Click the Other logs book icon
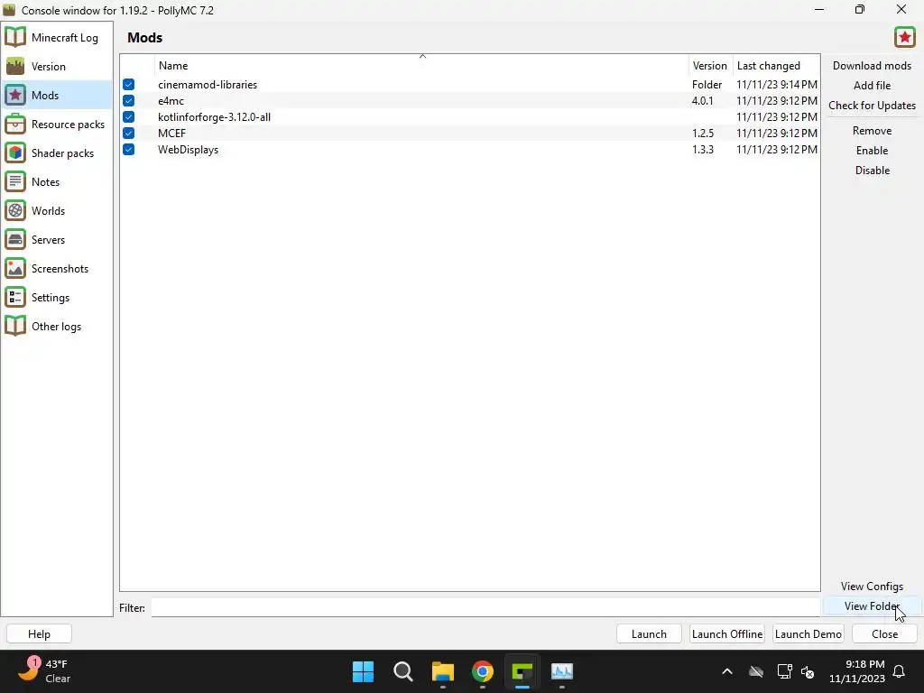Screen dimensions: 924x693 (15, 326)
